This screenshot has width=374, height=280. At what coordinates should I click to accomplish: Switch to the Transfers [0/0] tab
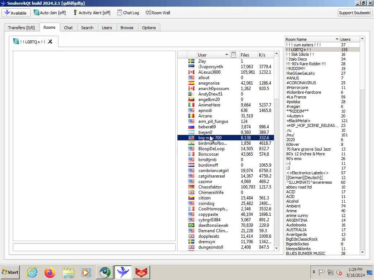[x=21, y=28]
